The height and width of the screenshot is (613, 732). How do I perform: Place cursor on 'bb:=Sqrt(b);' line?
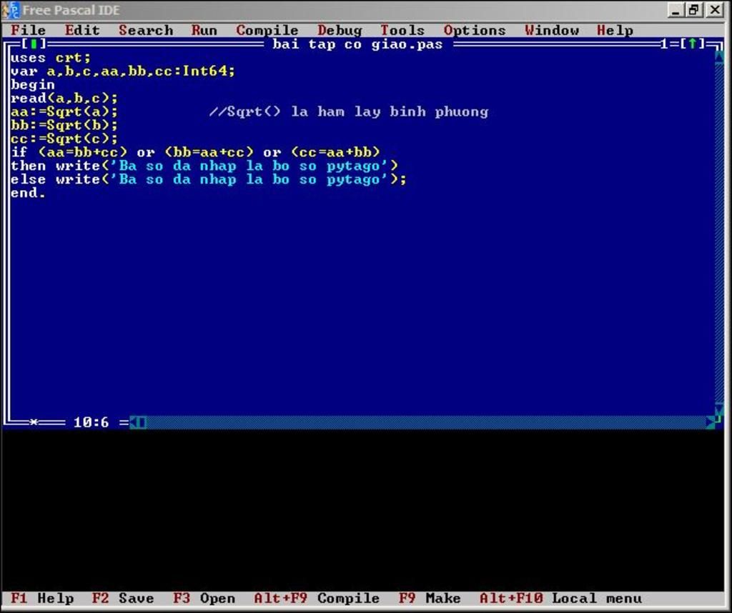point(64,126)
